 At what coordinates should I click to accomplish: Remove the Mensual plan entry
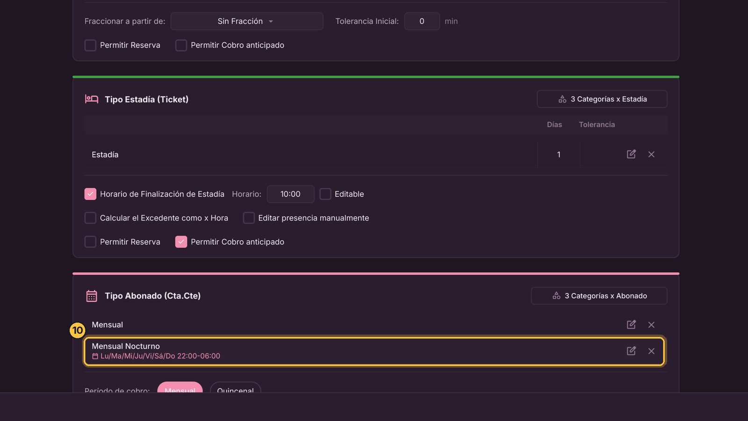(651, 325)
